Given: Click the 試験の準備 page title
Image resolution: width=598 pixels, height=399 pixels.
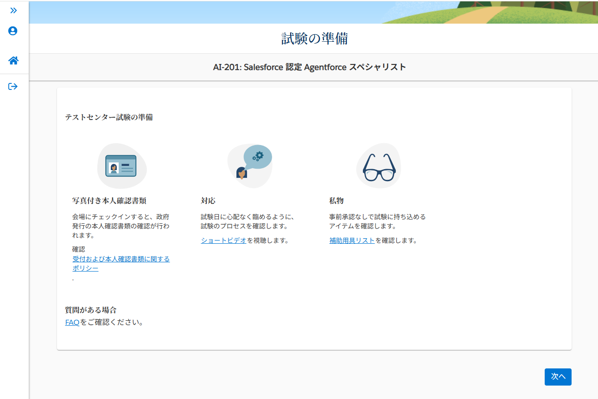Looking at the screenshot, I should click(x=314, y=39).
